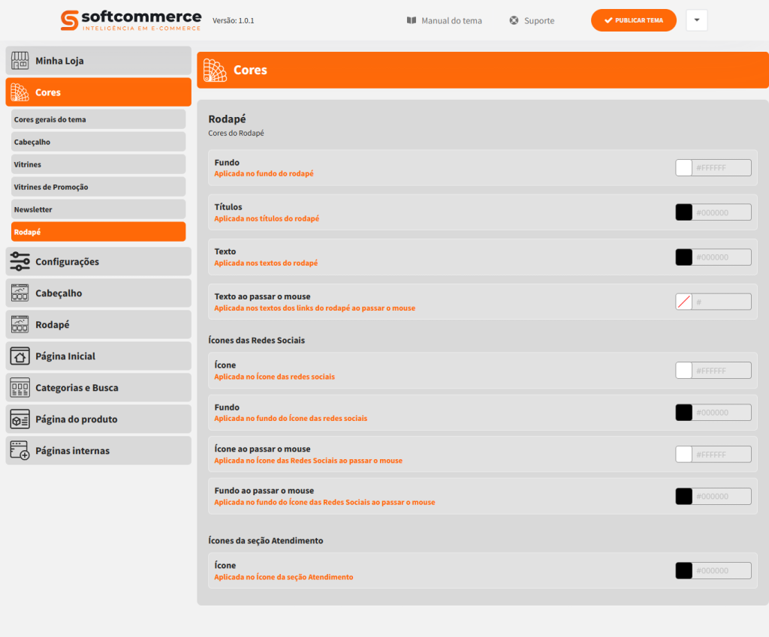Open the Configurações menu

point(98,262)
